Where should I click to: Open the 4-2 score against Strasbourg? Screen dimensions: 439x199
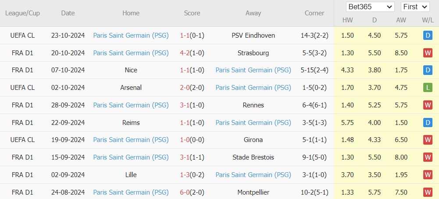click(x=185, y=53)
